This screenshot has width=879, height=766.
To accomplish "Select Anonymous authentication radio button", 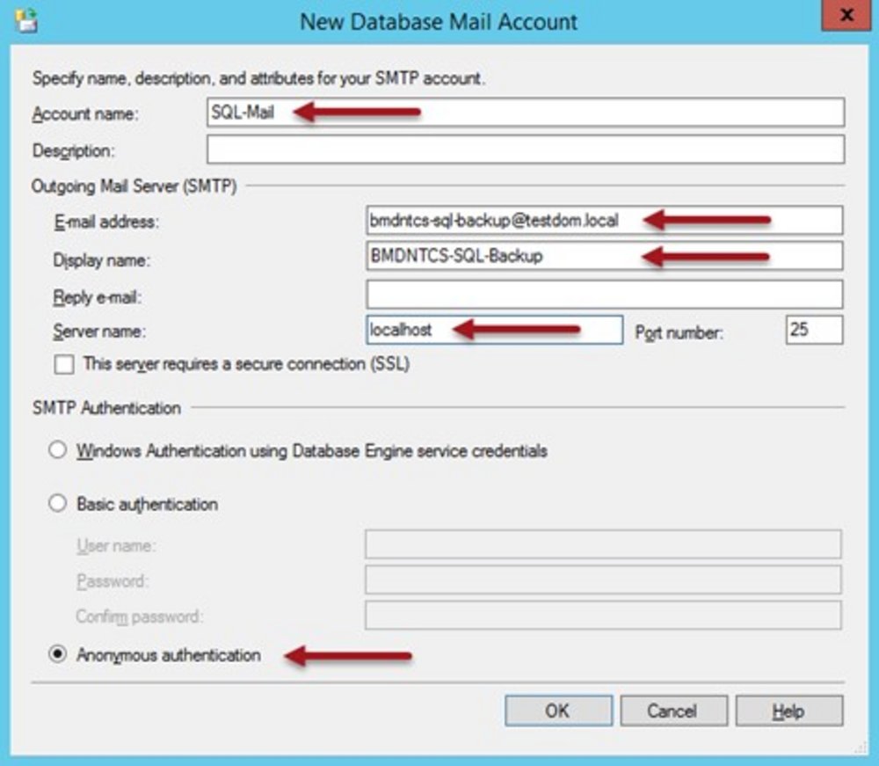I will (58, 655).
